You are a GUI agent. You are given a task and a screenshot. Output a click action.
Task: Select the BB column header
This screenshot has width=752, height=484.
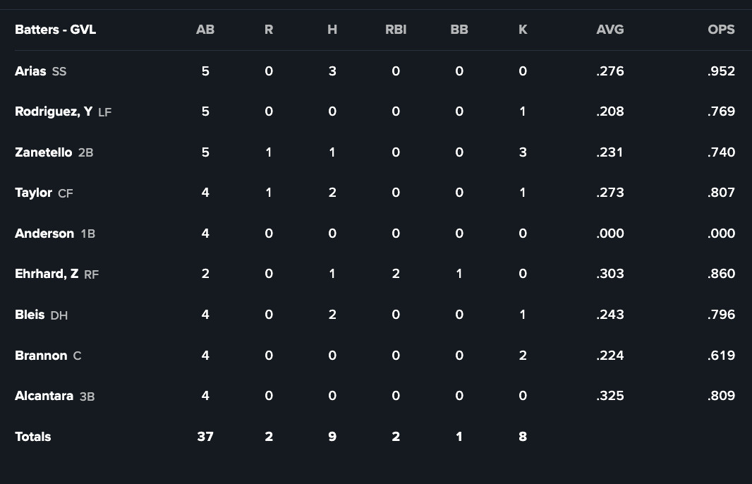pyautogui.click(x=459, y=30)
